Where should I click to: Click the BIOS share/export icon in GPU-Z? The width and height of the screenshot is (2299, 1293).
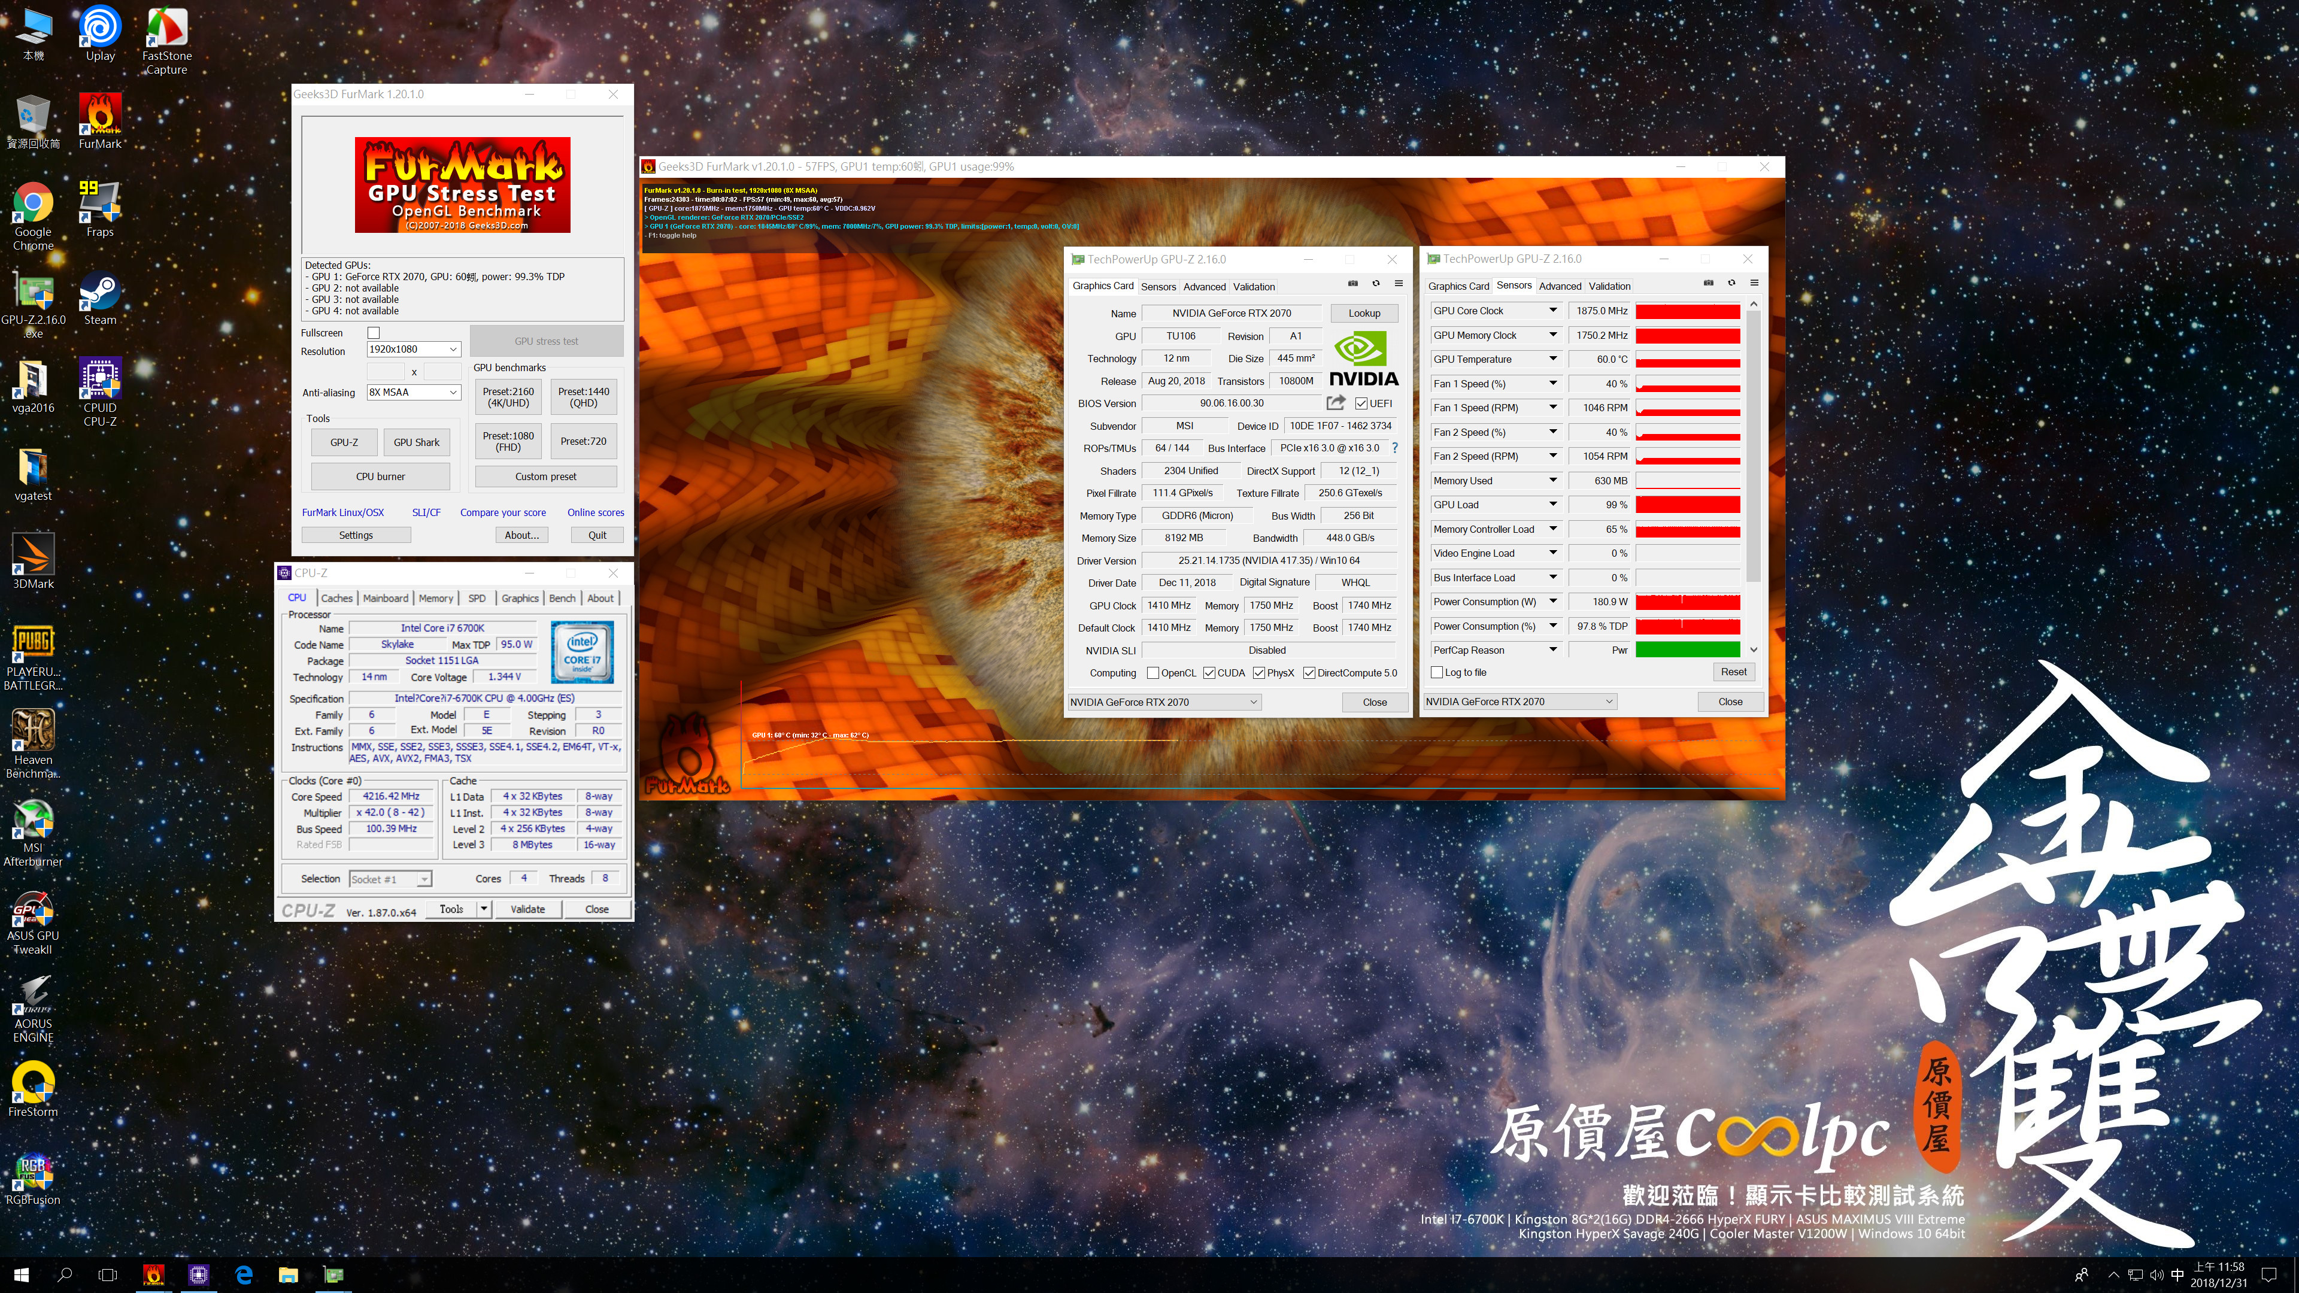tap(1335, 402)
